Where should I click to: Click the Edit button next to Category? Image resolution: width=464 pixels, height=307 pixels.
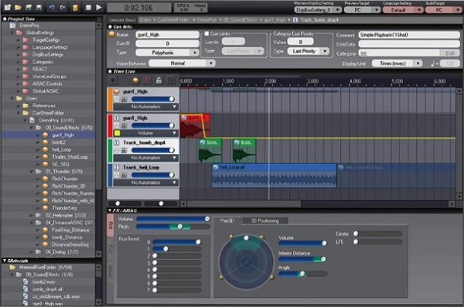coord(450,52)
